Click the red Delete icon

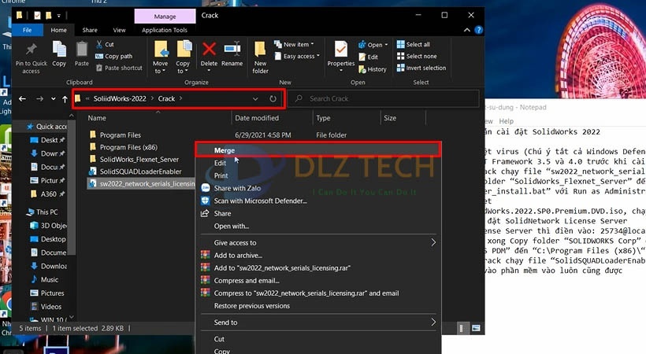[x=209, y=53]
